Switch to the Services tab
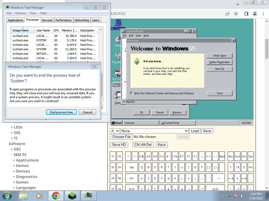The image size is (269, 201). (x=47, y=20)
